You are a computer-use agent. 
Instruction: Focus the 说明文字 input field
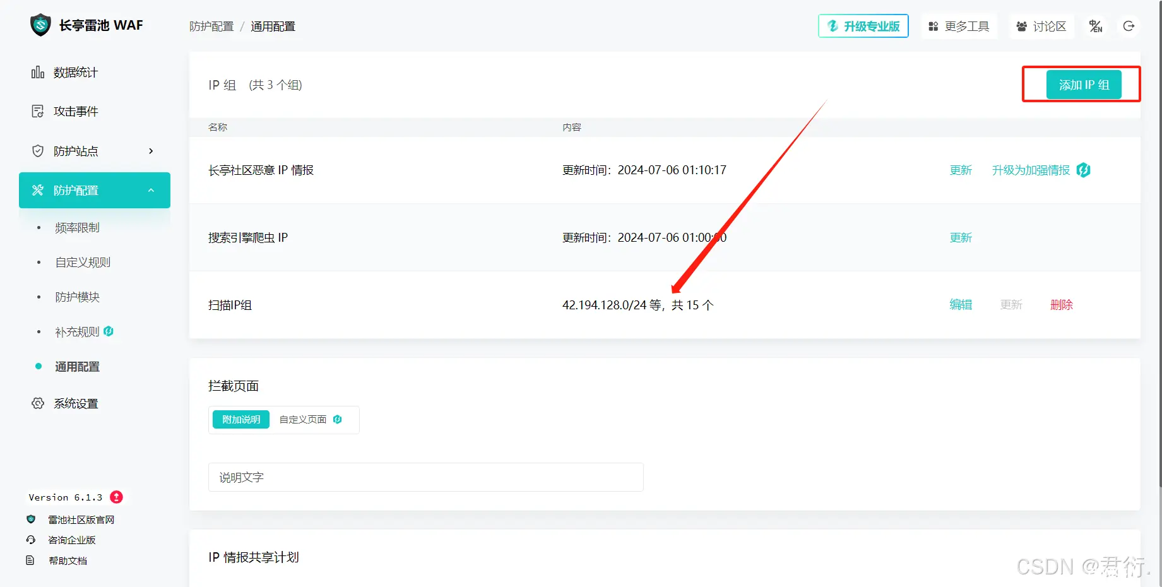click(426, 477)
